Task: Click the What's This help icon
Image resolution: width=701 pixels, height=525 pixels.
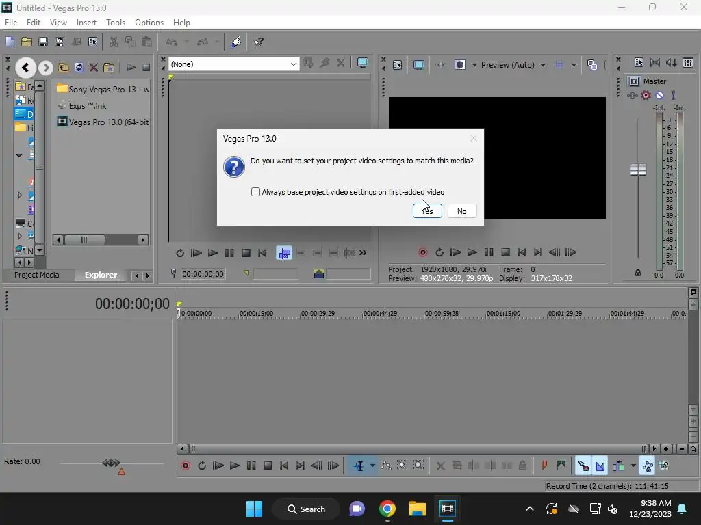Action: point(258,42)
